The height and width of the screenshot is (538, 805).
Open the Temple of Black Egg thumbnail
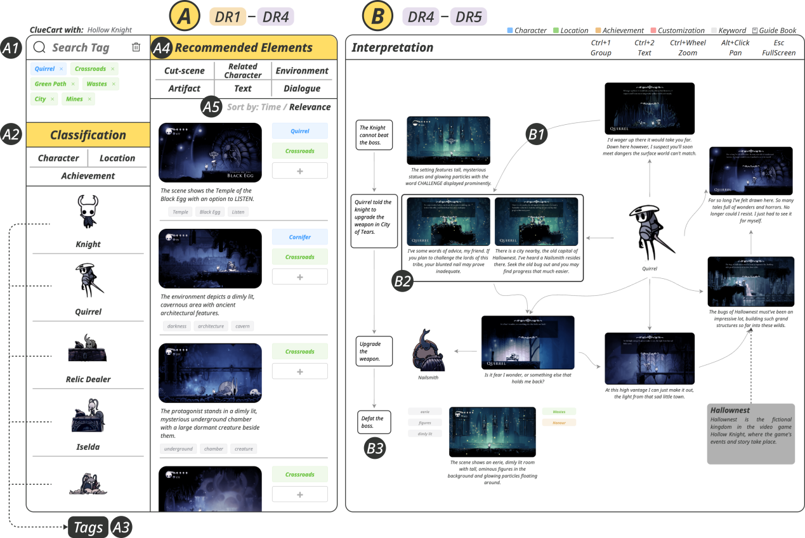pos(210,152)
